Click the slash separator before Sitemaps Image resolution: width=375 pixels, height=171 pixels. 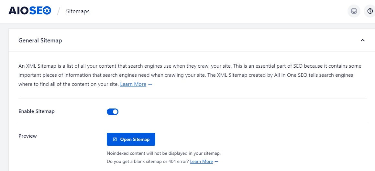click(x=59, y=11)
